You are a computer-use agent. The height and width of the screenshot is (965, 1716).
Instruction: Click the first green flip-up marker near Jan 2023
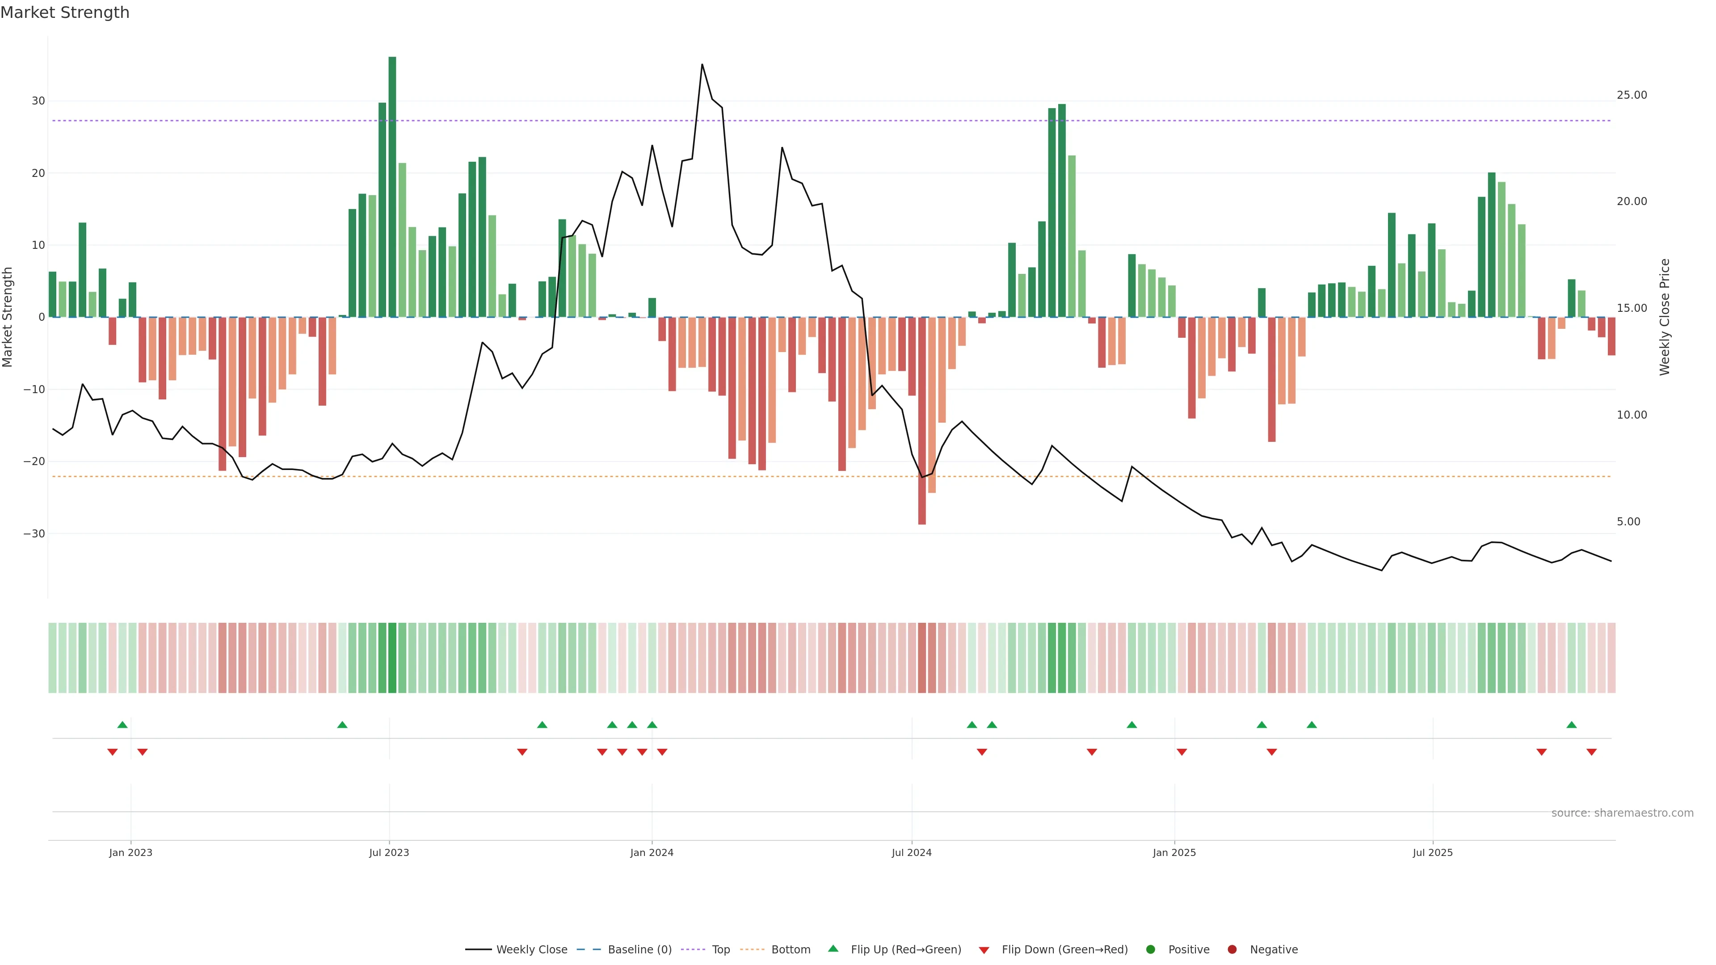[x=122, y=725]
